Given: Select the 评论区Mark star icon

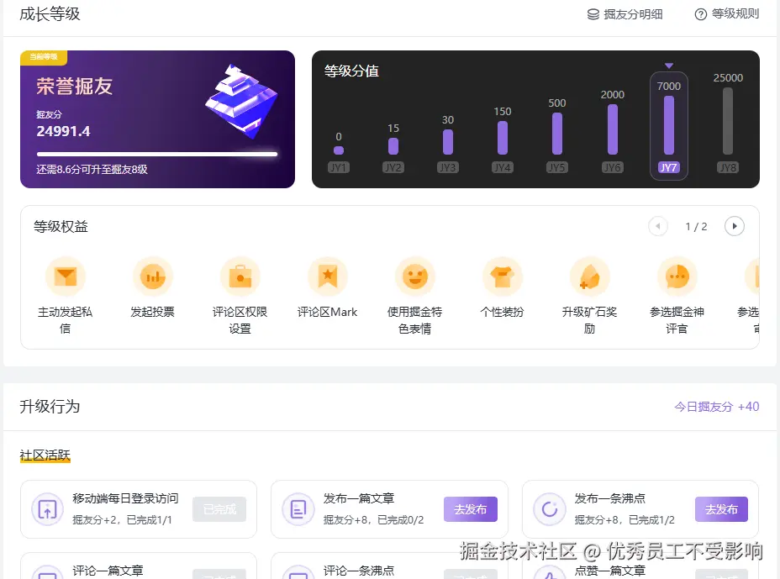Looking at the screenshot, I should 328,276.
